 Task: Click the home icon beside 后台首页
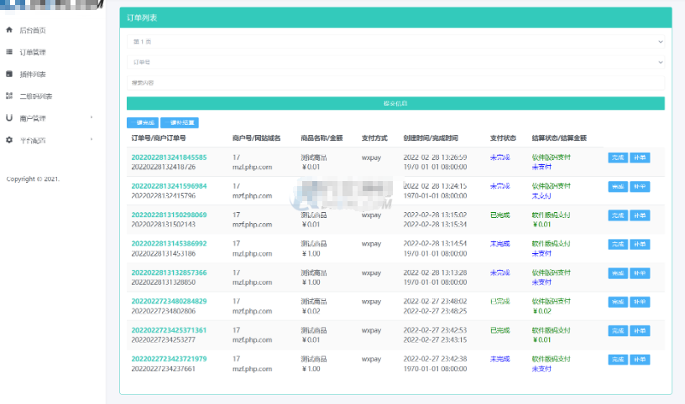pyautogui.click(x=9, y=30)
